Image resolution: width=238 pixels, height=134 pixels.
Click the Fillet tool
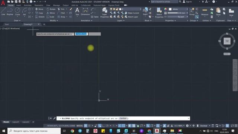coord(61,13)
